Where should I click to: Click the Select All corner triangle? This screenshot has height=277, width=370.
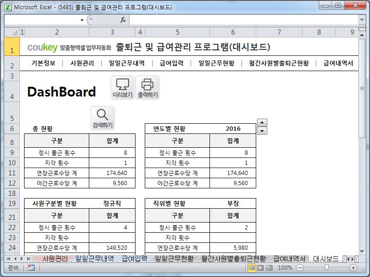(x=12, y=32)
